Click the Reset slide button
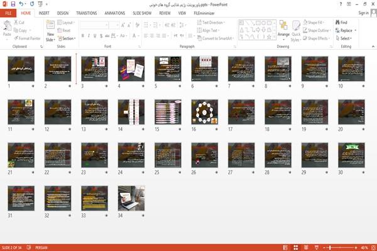 [64, 30]
